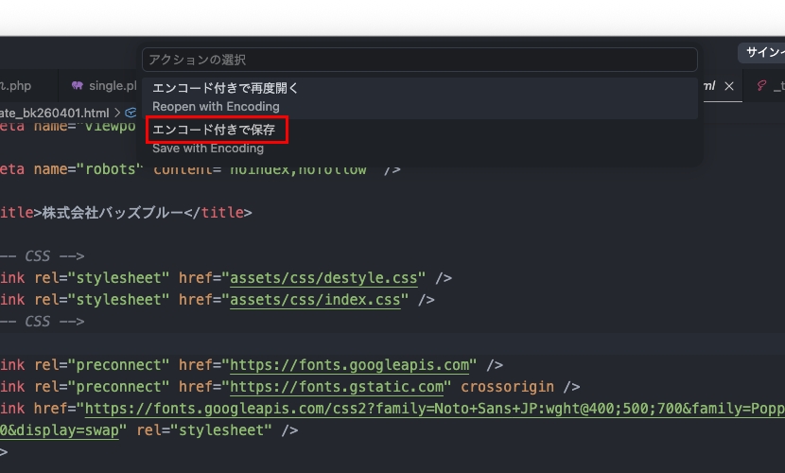
Task: Open the fonts.googleapis.com/css2 Noto Sans JP link
Action: [x=434, y=409]
